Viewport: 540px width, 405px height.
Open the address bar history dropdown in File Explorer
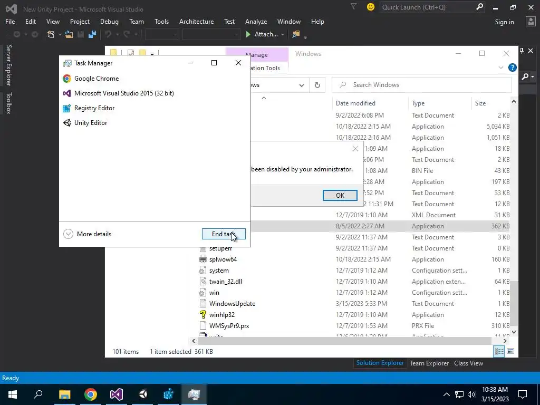301,85
